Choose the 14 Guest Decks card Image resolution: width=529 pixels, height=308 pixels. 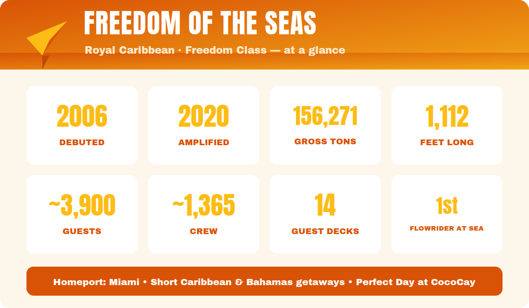coord(325,214)
